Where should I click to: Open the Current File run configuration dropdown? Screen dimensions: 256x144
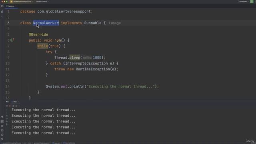(x=244, y=2)
